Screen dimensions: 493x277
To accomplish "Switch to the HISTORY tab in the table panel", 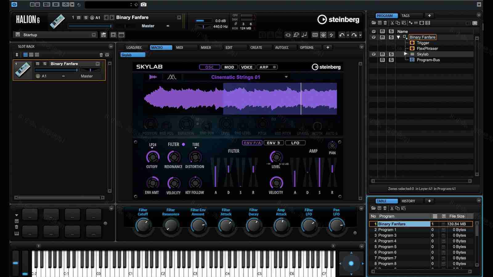I will [x=409, y=201].
